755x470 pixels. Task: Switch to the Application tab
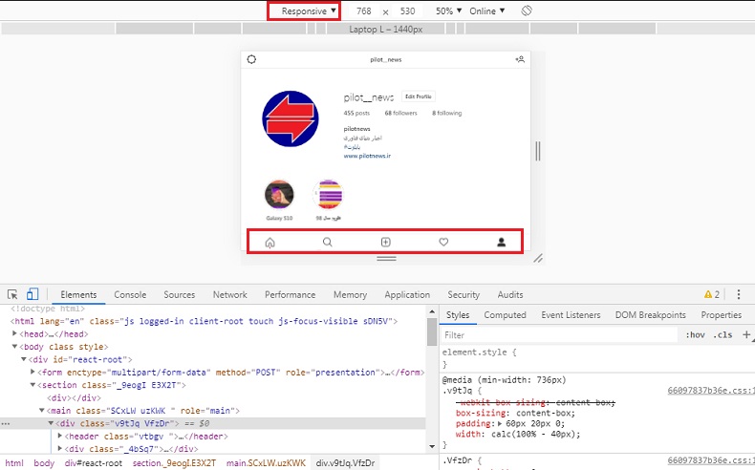[x=407, y=294]
